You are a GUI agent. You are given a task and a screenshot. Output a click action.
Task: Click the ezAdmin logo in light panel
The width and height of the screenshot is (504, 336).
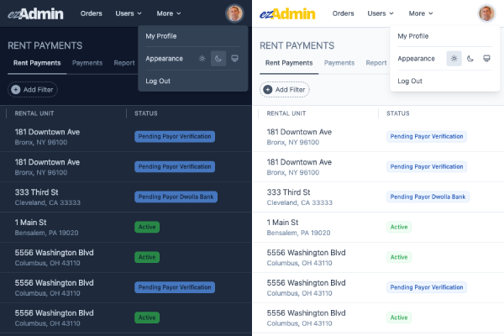[287, 13]
